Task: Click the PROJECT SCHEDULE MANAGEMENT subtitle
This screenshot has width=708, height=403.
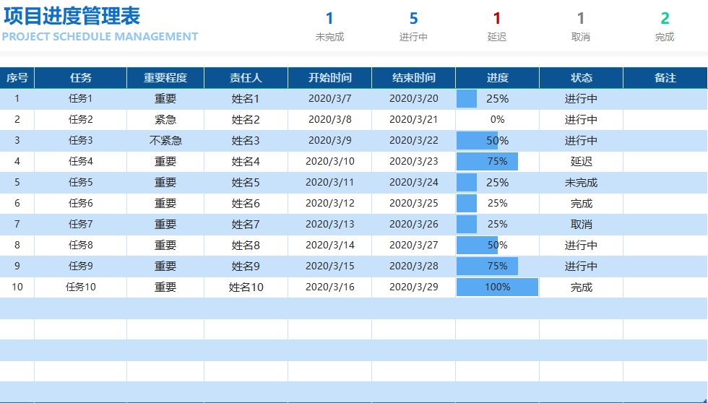Action: pos(100,37)
